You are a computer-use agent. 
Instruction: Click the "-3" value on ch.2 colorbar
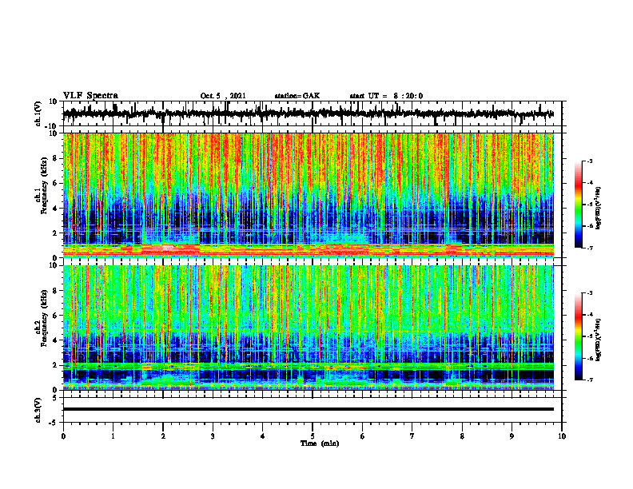[589, 293]
